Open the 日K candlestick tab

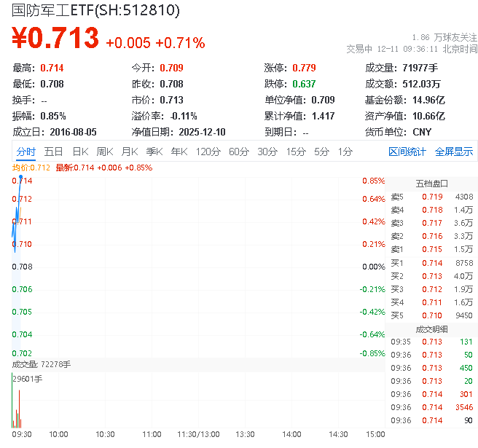click(79, 152)
